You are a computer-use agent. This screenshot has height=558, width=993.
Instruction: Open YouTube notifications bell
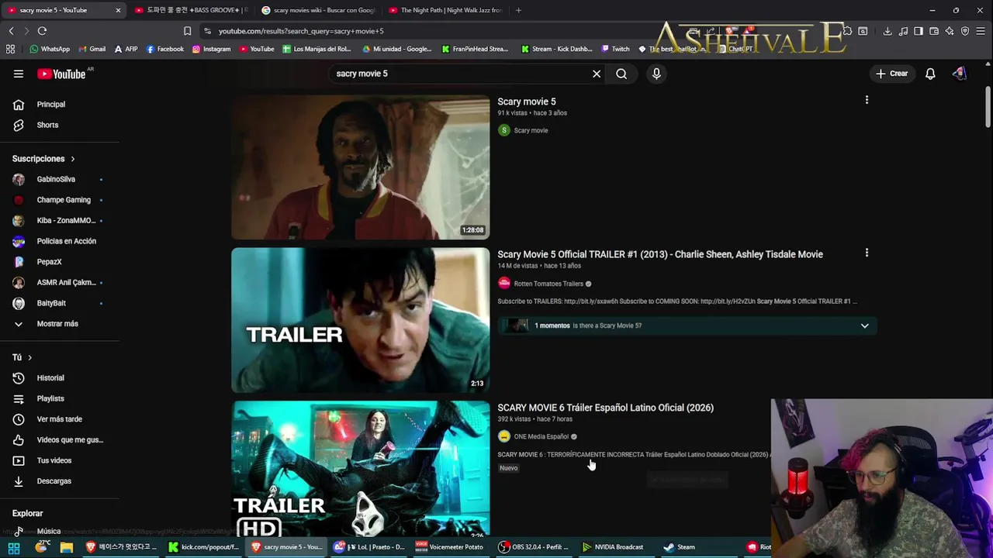pos(930,74)
